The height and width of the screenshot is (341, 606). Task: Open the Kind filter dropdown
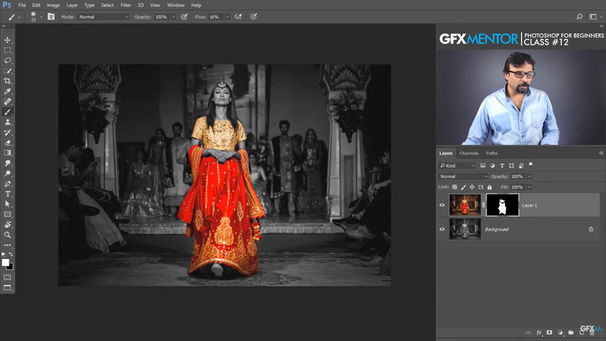[x=457, y=166]
